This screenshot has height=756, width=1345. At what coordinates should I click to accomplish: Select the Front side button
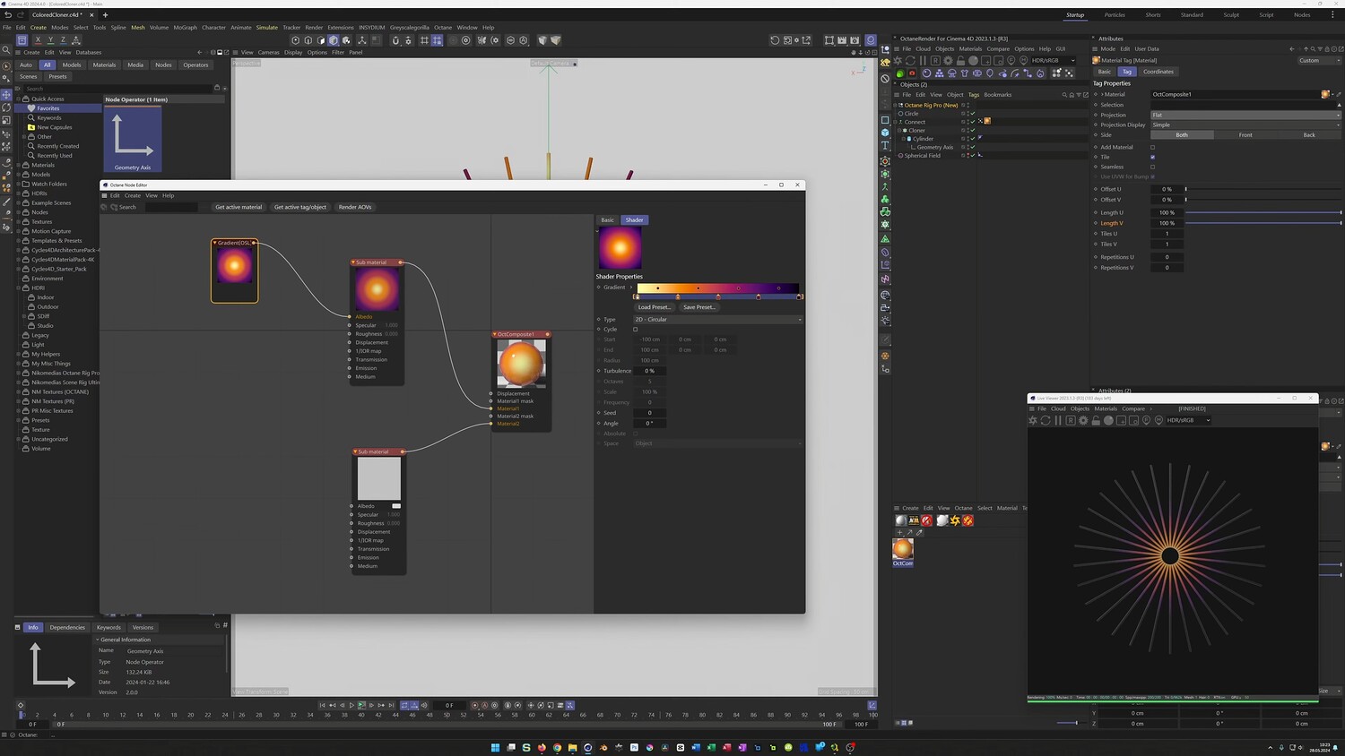tap(1245, 135)
